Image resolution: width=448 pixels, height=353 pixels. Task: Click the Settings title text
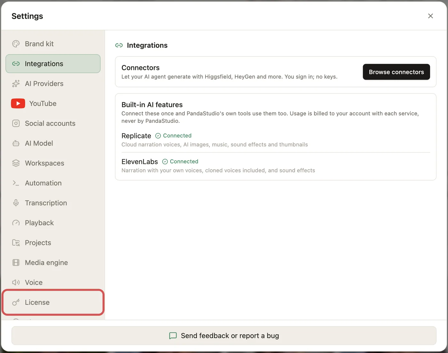click(27, 16)
